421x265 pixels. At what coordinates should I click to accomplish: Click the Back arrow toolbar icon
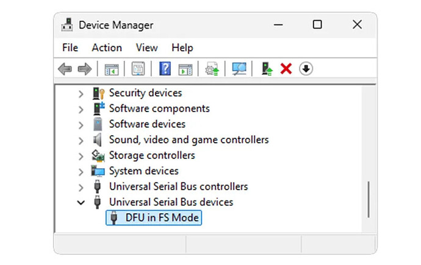[x=65, y=69]
